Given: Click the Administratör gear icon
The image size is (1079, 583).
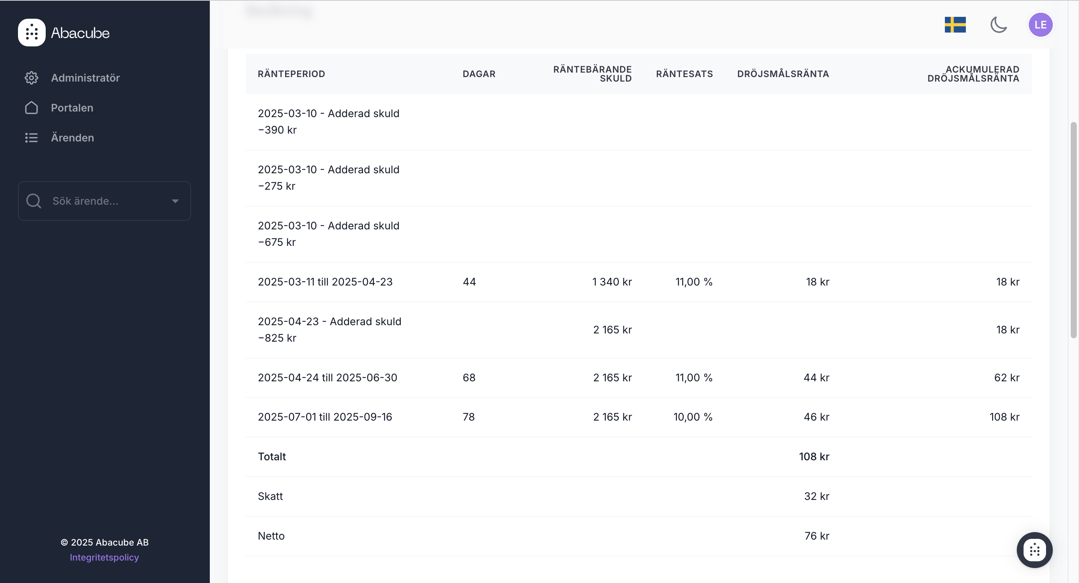Looking at the screenshot, I should pos(31,78).
